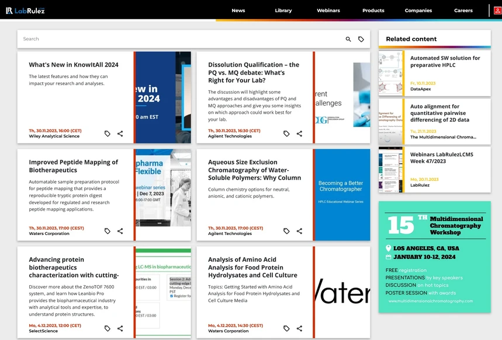The width and height of the screenshot is (502, 340).
Task: Share the Improved Peptide Mapping card
Action: pos(120,231)
